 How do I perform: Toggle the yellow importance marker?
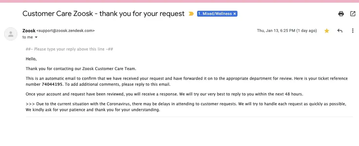pyautogui.click(x=191, y=14)
